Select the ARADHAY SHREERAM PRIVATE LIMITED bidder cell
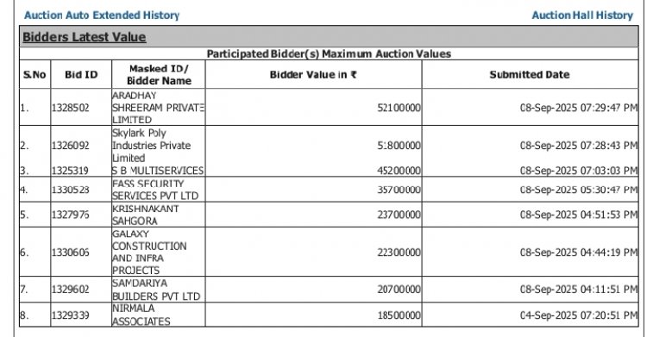 click(x=159, y=108)
